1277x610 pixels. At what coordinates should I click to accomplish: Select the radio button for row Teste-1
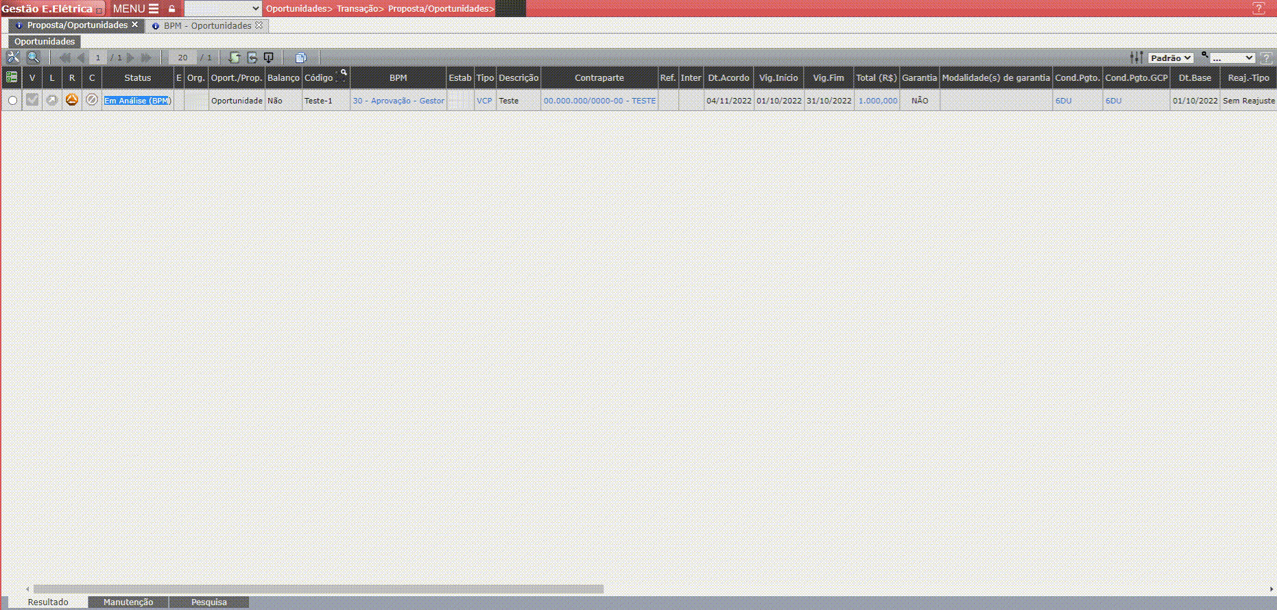click(x=12, y=101)
